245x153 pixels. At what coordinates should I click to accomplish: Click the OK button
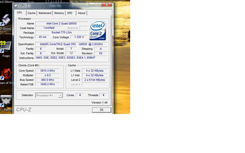coord(102,110)
